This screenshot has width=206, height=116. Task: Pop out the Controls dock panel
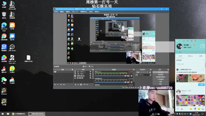(168, 70)
